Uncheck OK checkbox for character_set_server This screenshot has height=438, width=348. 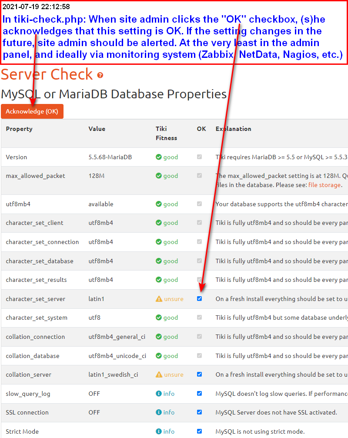coord(199,299)
